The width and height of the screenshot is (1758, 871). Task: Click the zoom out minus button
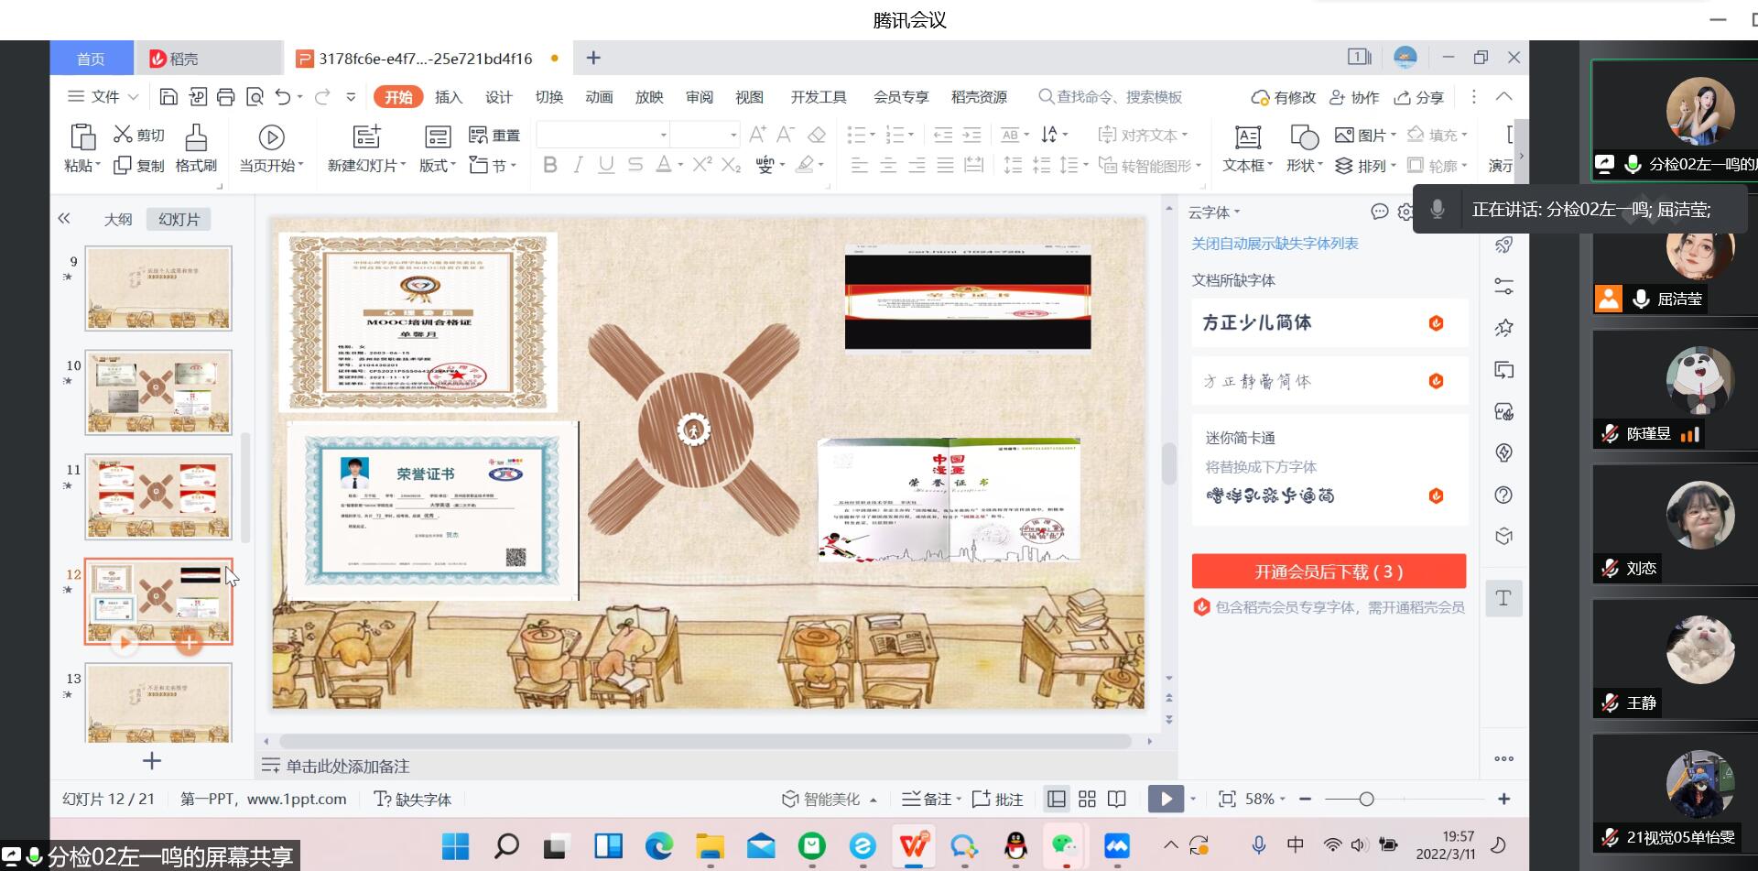(1305, 800)
